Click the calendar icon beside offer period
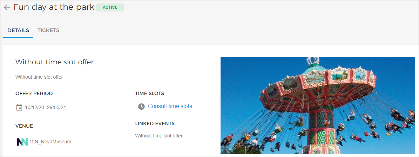This screenshot has width=419, height=157. coord(19,108)
